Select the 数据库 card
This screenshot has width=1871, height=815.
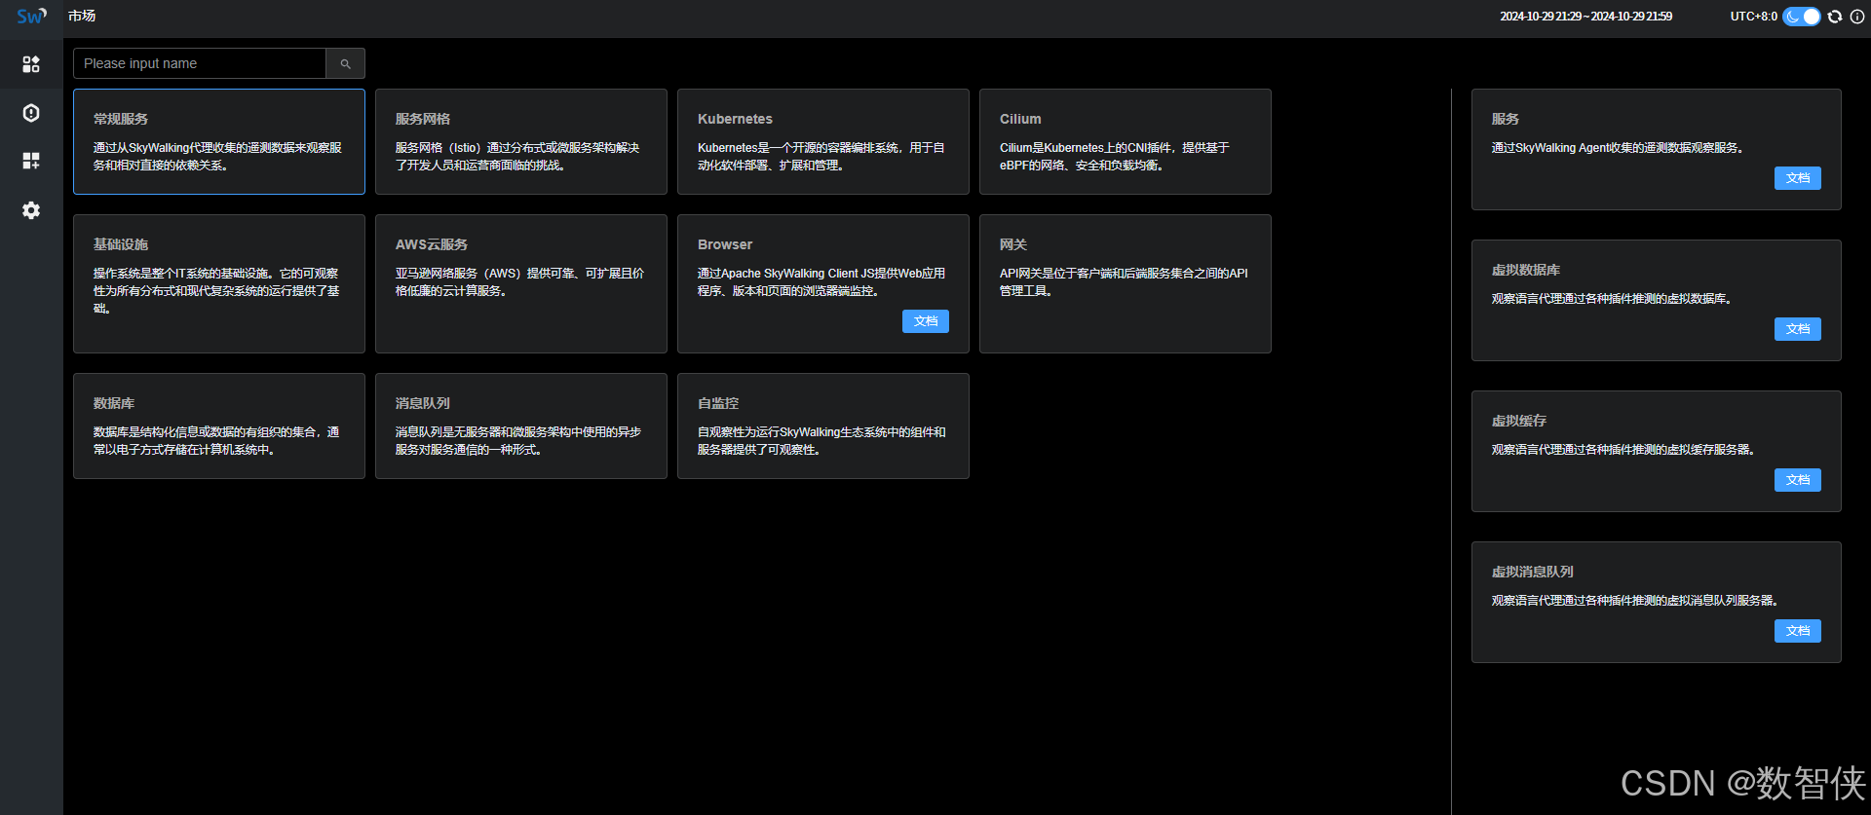219,426
